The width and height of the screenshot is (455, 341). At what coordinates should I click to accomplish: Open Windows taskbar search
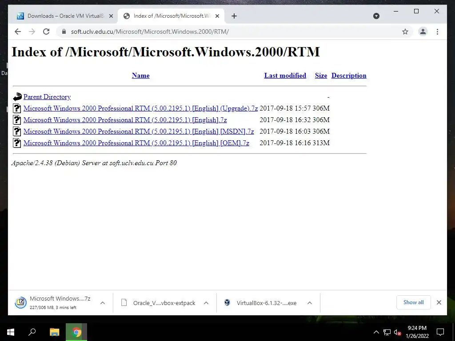(x=32, y=332)
